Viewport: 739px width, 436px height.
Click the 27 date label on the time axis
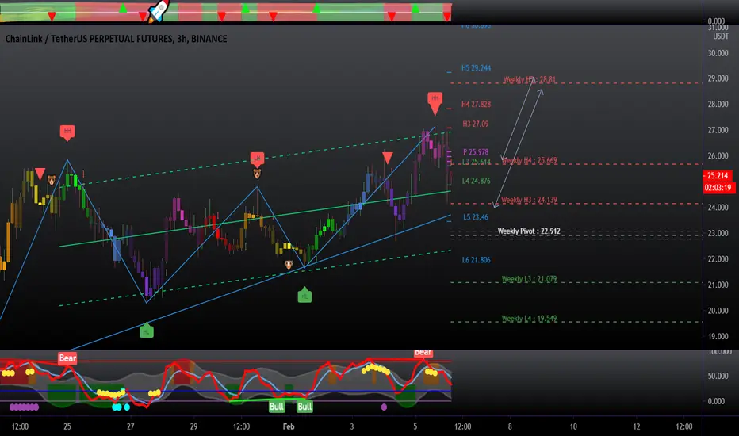tap(131, 426)
